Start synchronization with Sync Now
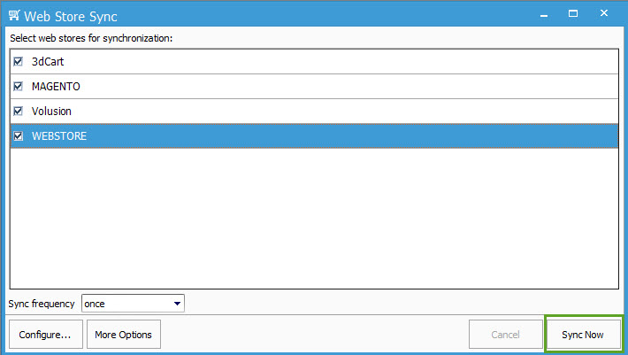 tap(583, 334)
